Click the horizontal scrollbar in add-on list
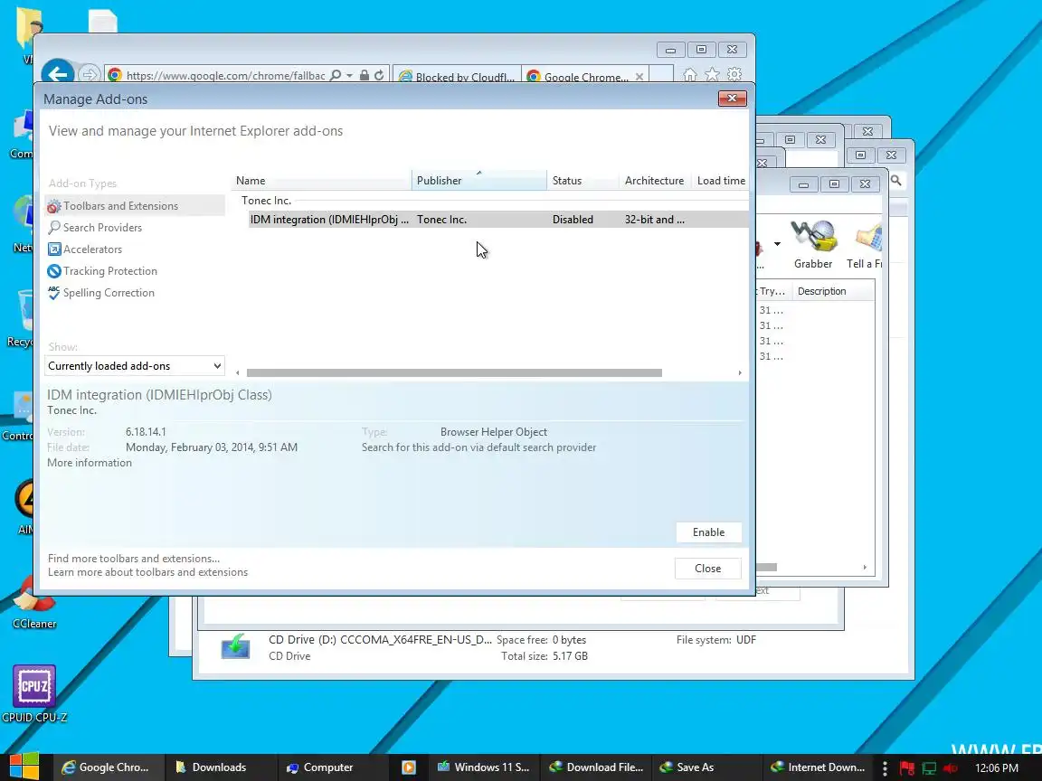1042x781 pixels. pyautogui.click(x=454, y=373)
